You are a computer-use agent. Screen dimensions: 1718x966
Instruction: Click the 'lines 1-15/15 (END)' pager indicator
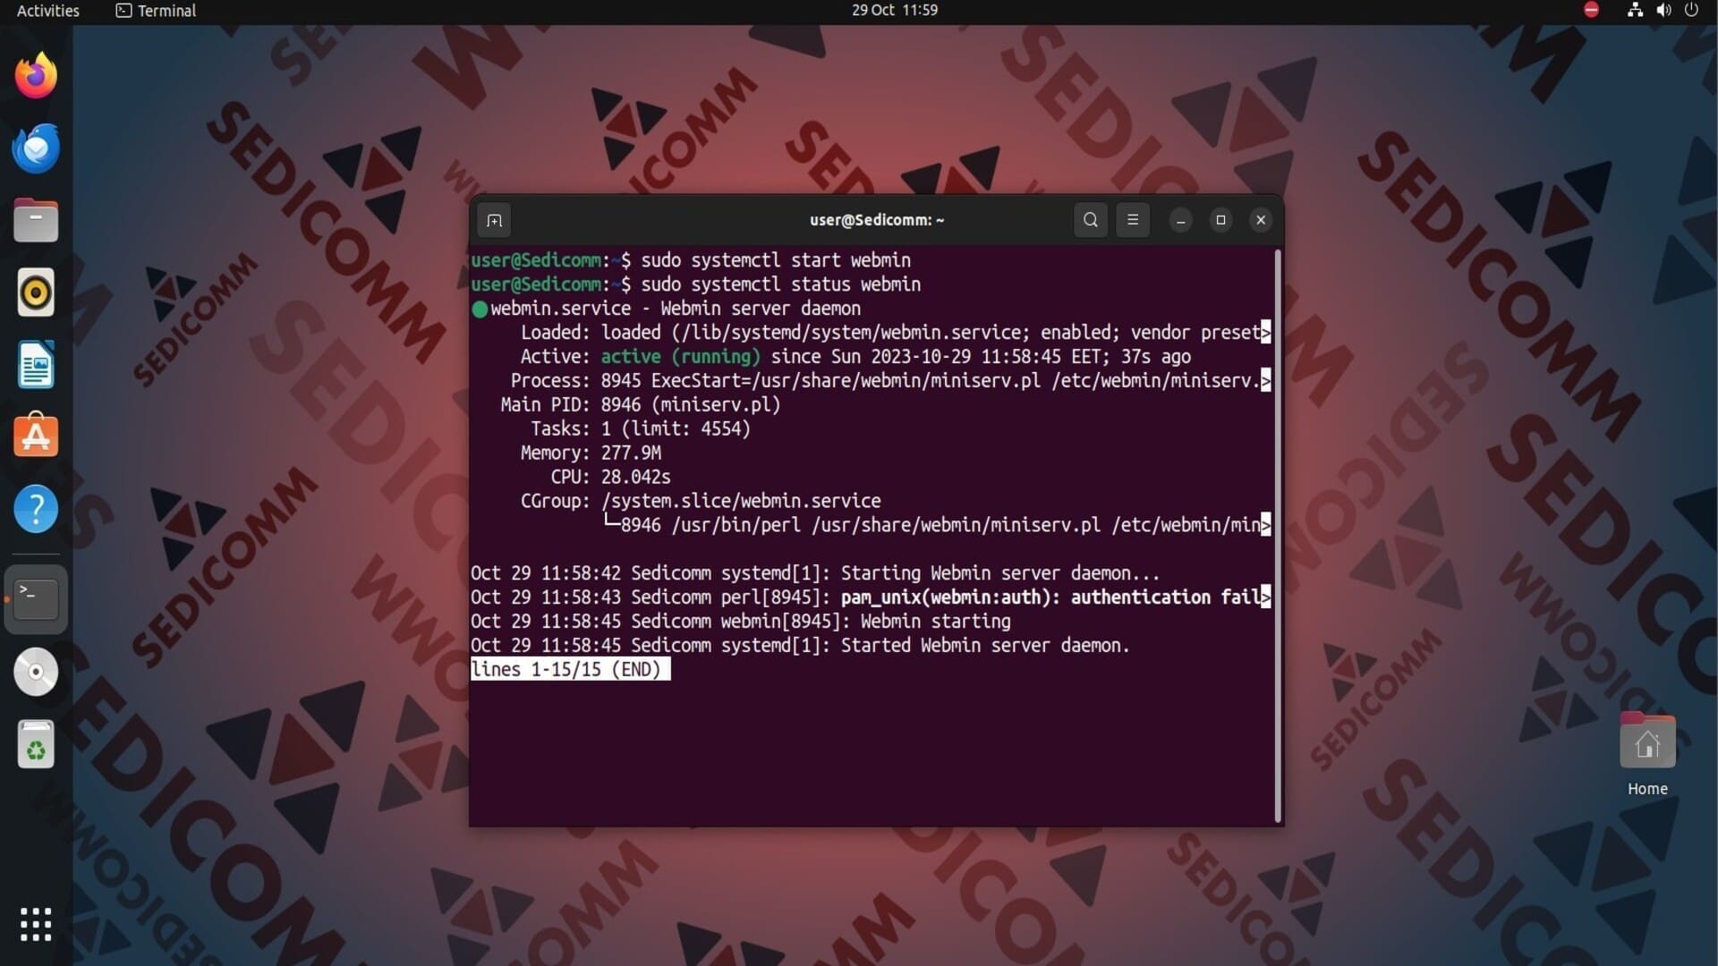[x=570, y=670]
